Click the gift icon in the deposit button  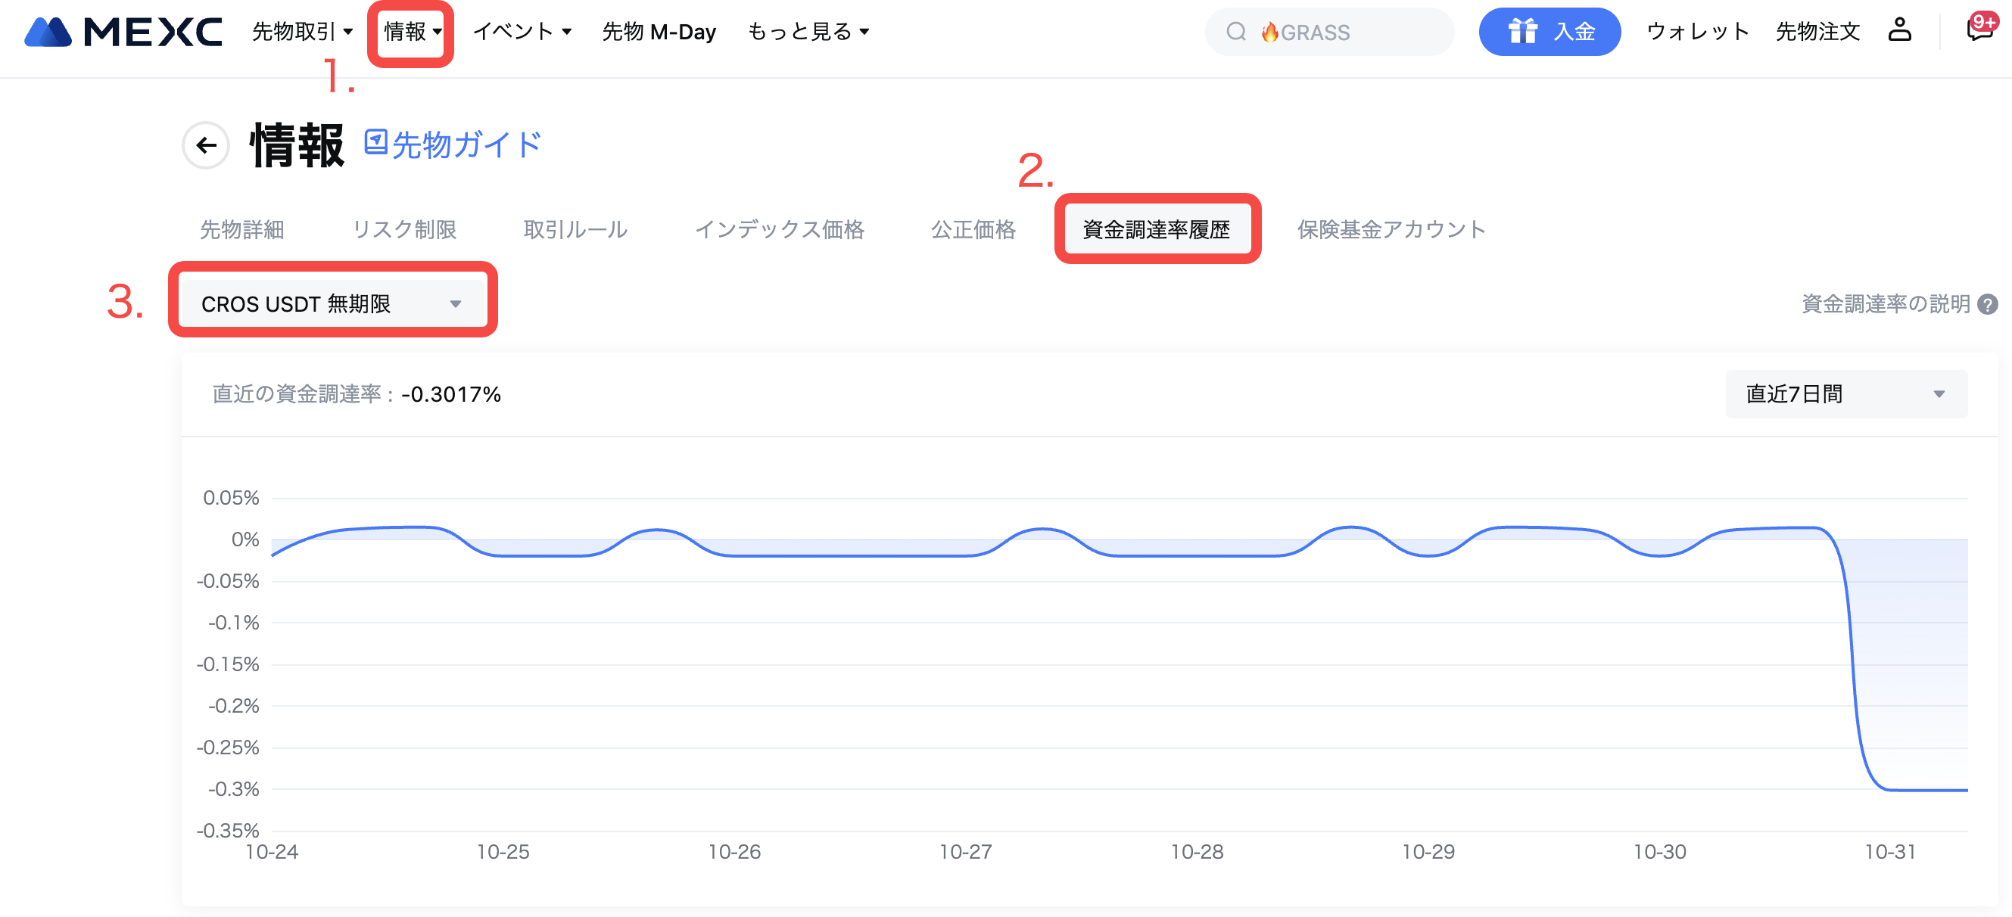tap(1521, 32)
